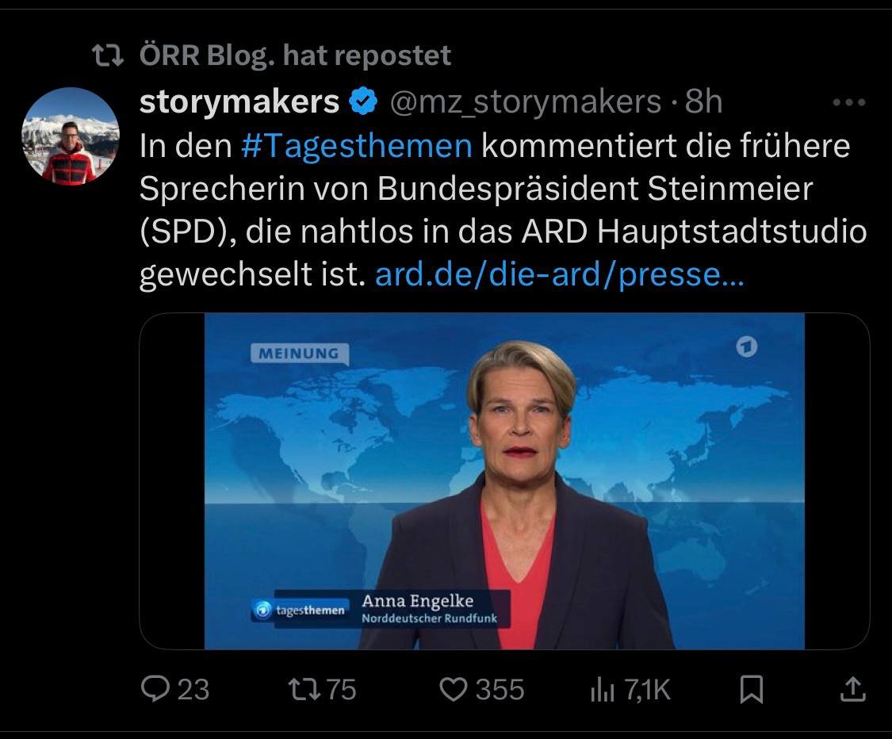Image resolution: width=892 pixels, height=739 pixels.
Task: Open the storymakers display name
Action: tap(239, 101)
